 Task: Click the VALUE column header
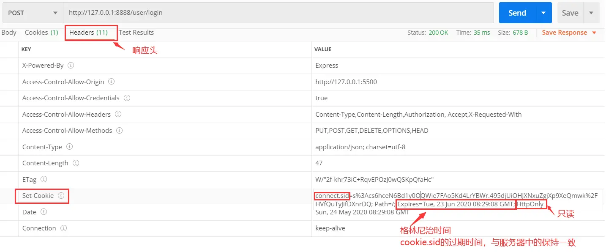click(323, 49)
